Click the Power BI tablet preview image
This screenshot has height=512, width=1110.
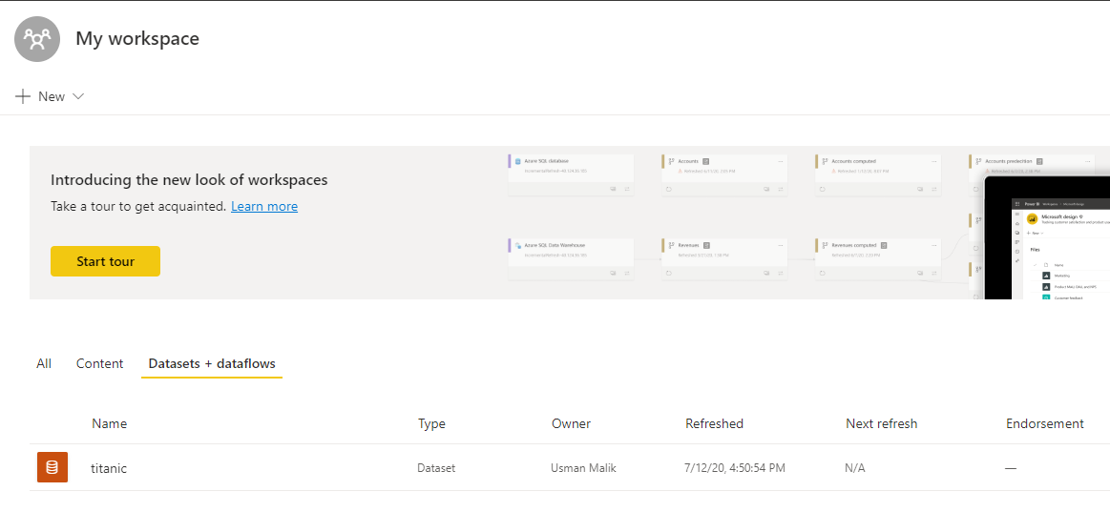coord(1048,238)
